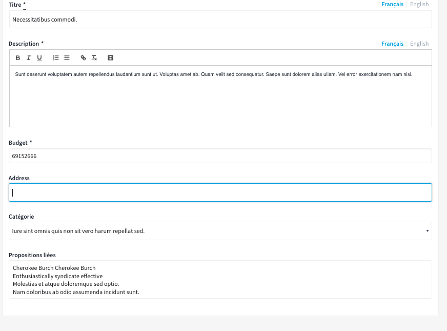Click the Catégorie field label
This screenshot has height=331, width=447.
click(x=22, y=217)
